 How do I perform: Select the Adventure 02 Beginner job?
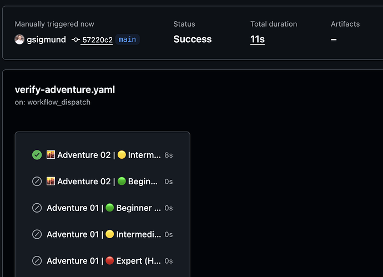(102, 182)
